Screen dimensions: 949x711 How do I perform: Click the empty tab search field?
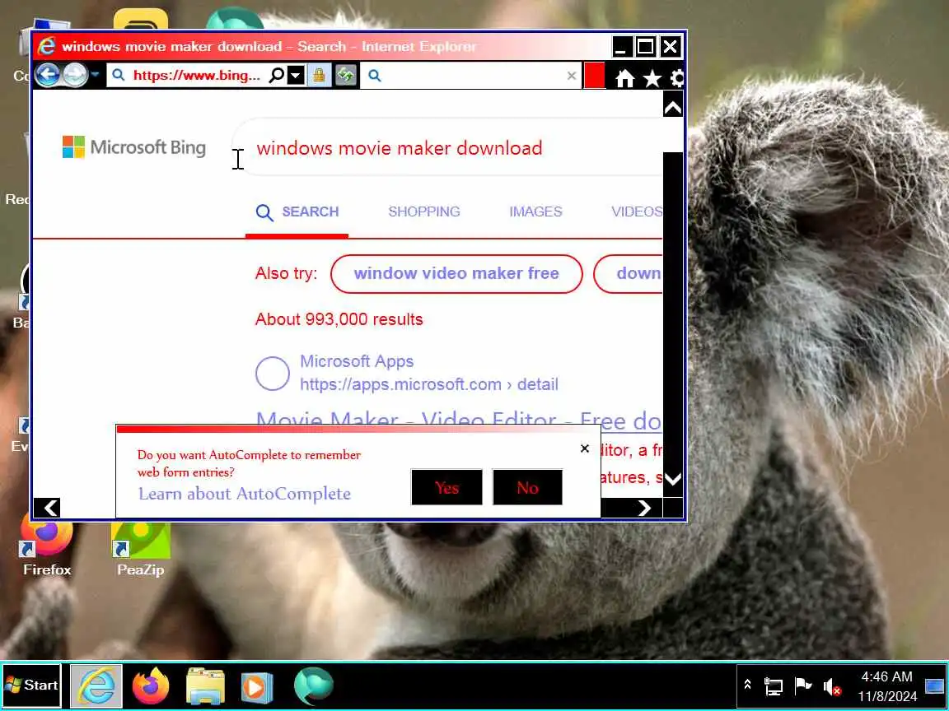point(472,76)
